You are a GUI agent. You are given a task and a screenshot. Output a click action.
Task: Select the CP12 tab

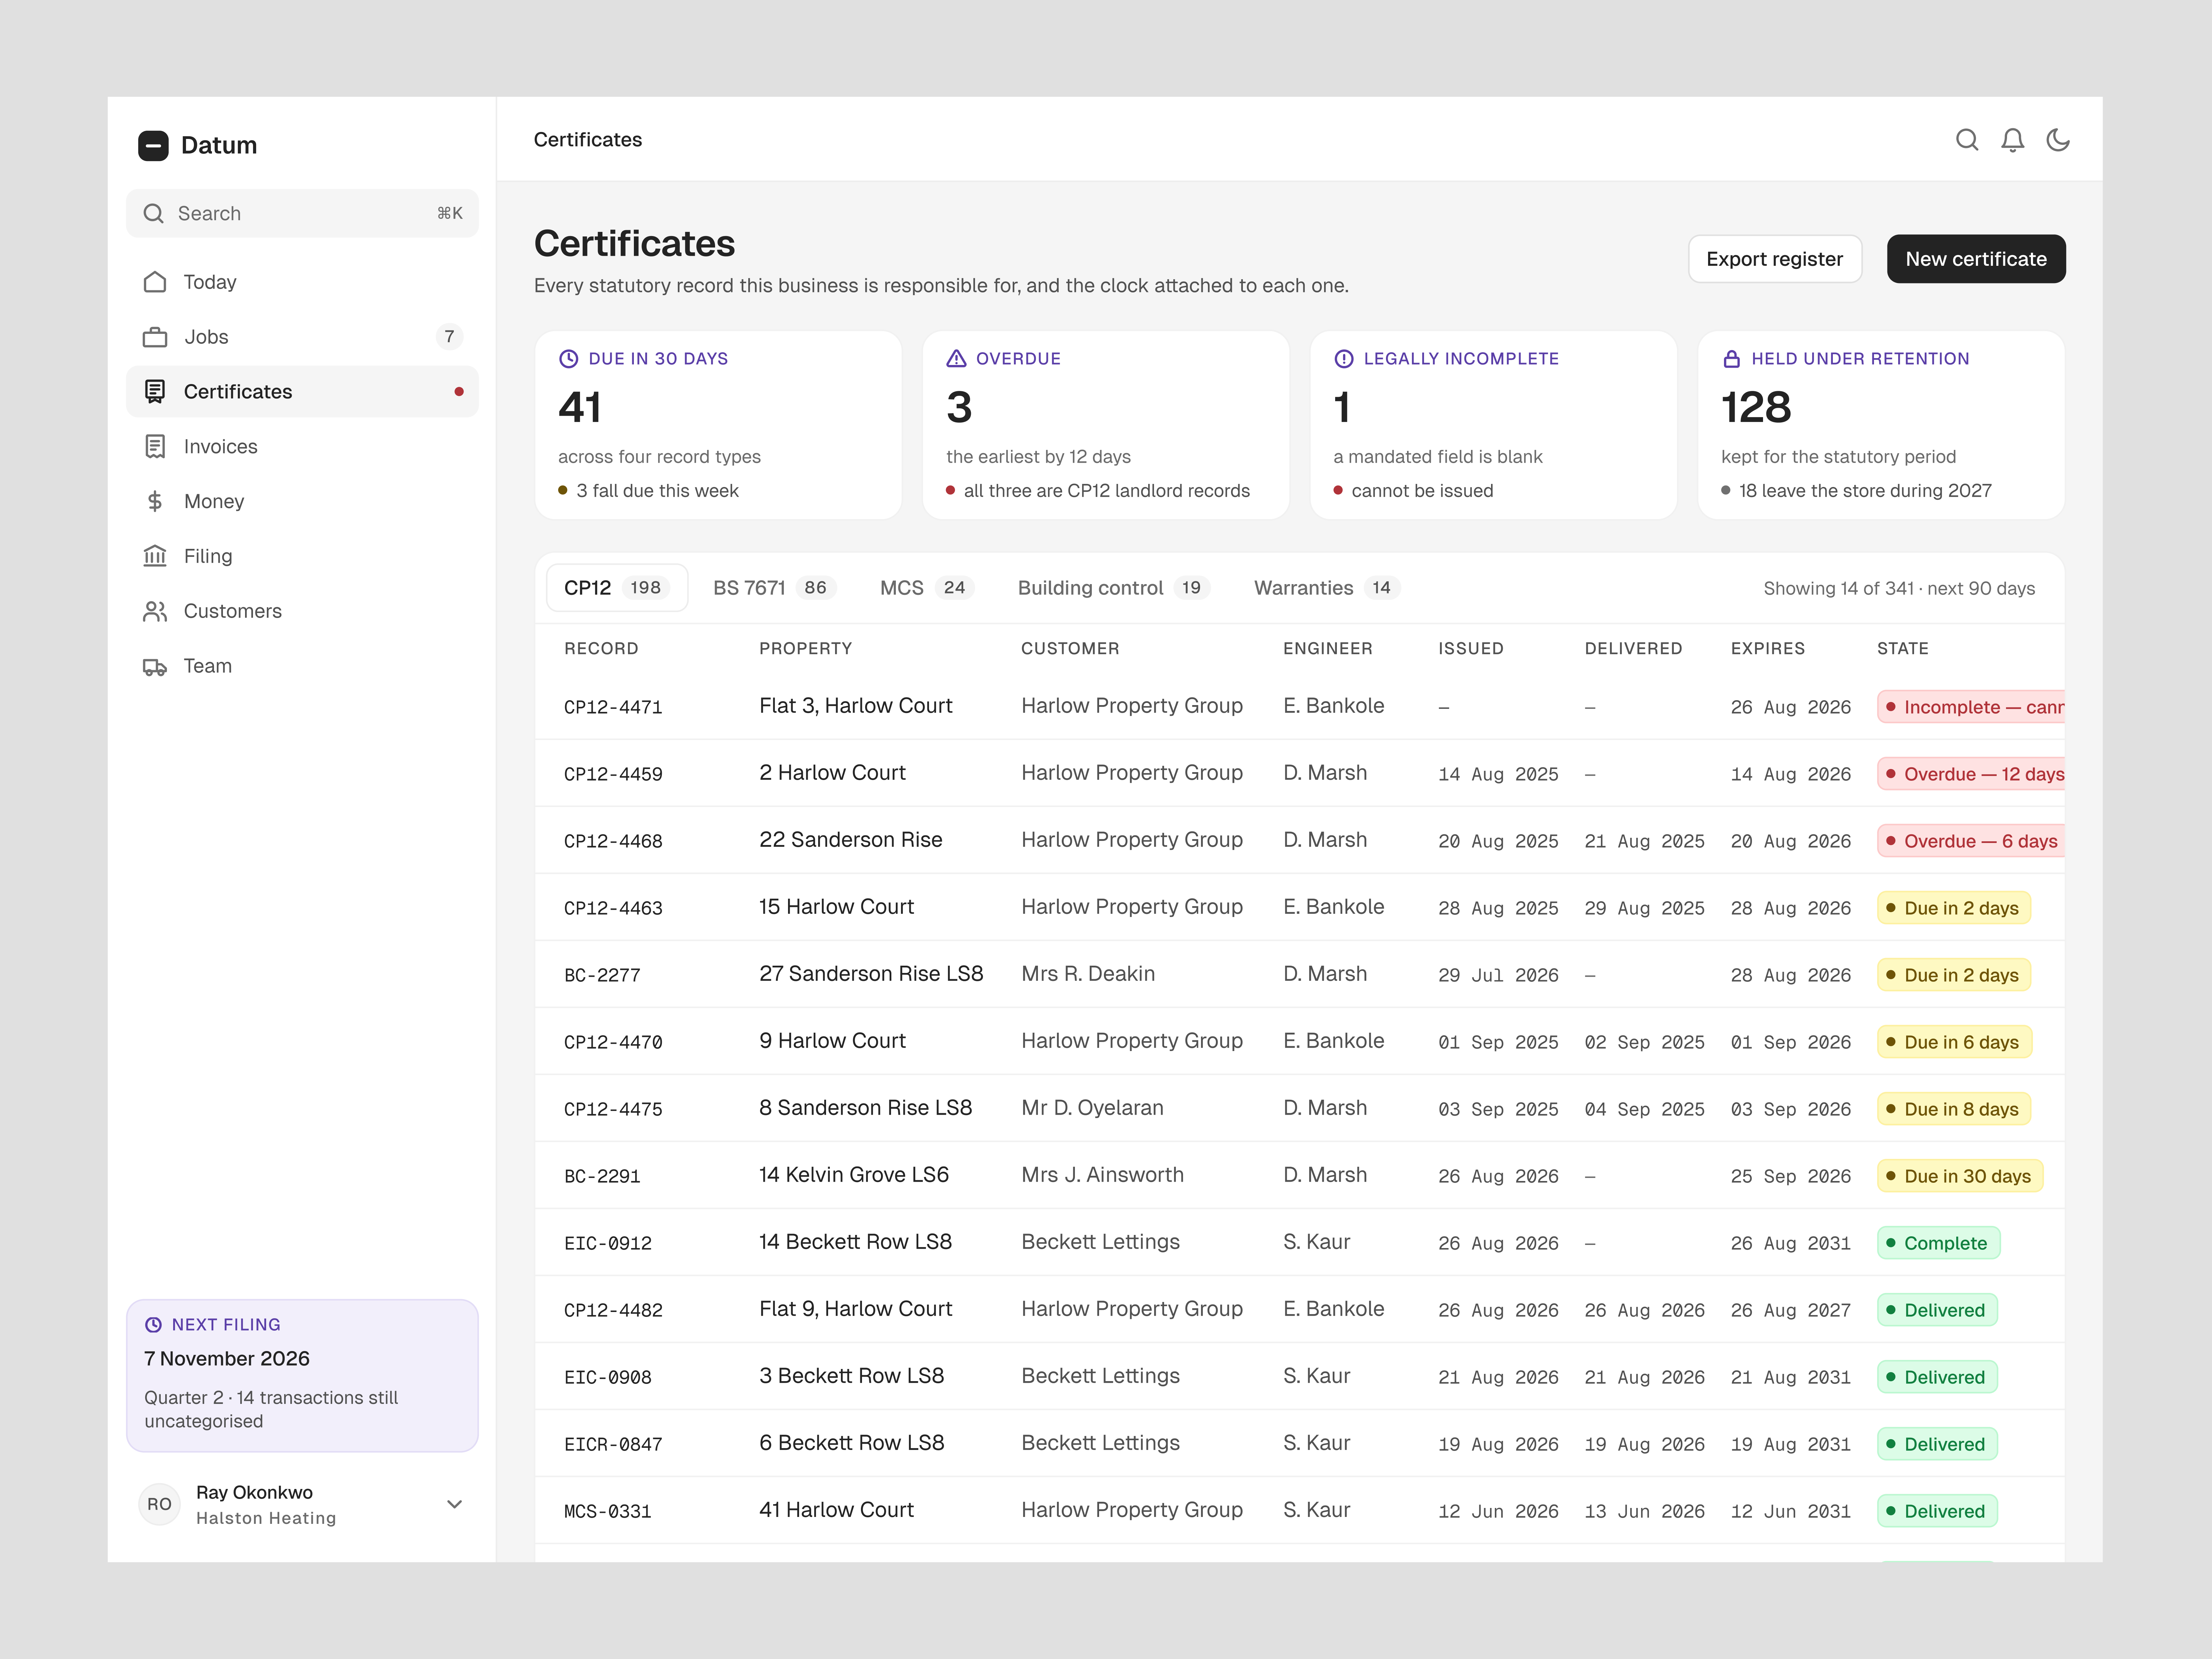[x=617, y=588]
